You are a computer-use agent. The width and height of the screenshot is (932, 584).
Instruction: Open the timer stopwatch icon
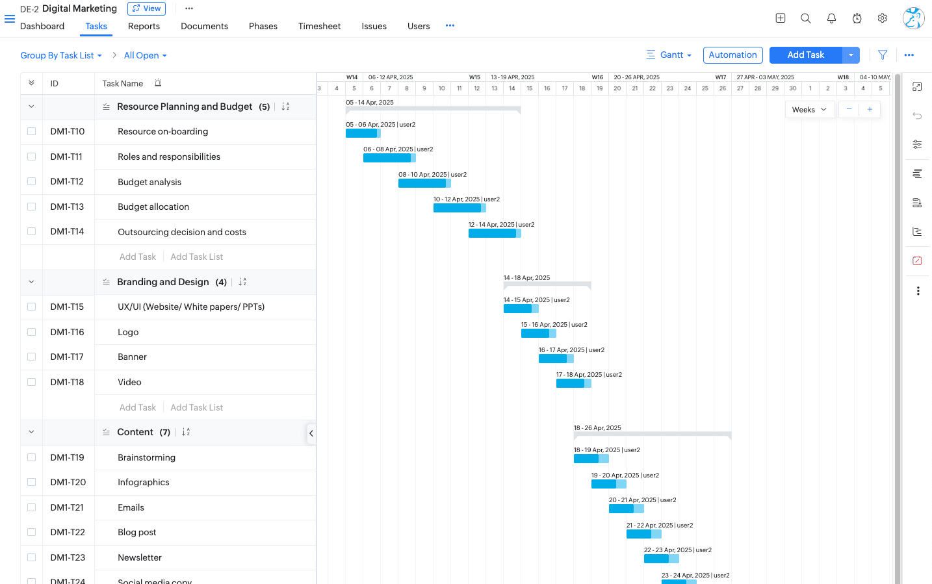857,18
